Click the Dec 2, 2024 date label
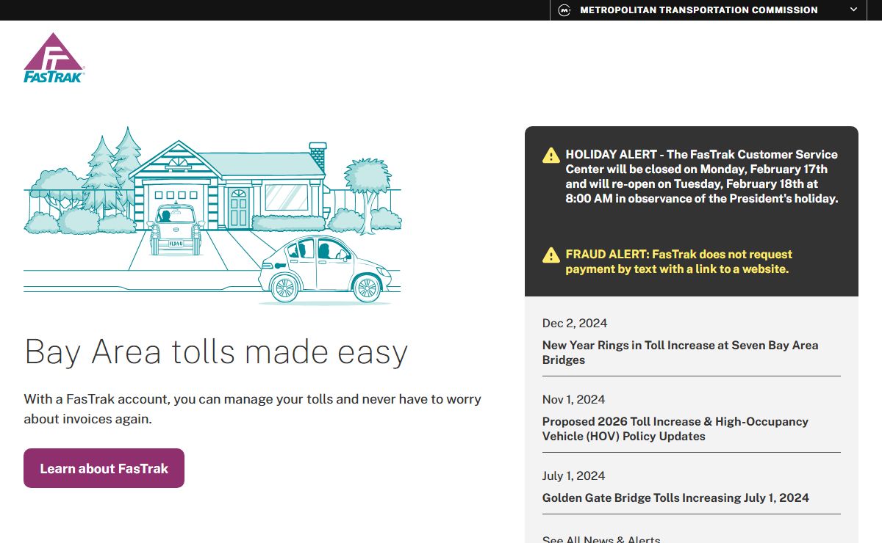 575,323
